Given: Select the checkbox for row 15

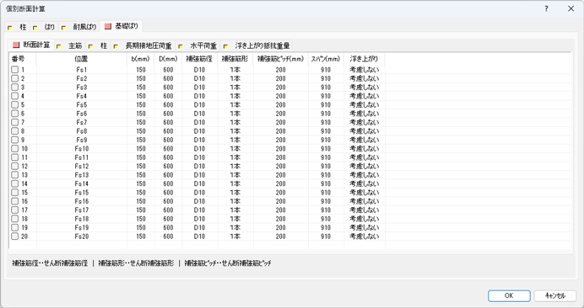Looking at the screenshot, I should click(x=14, y=193).
